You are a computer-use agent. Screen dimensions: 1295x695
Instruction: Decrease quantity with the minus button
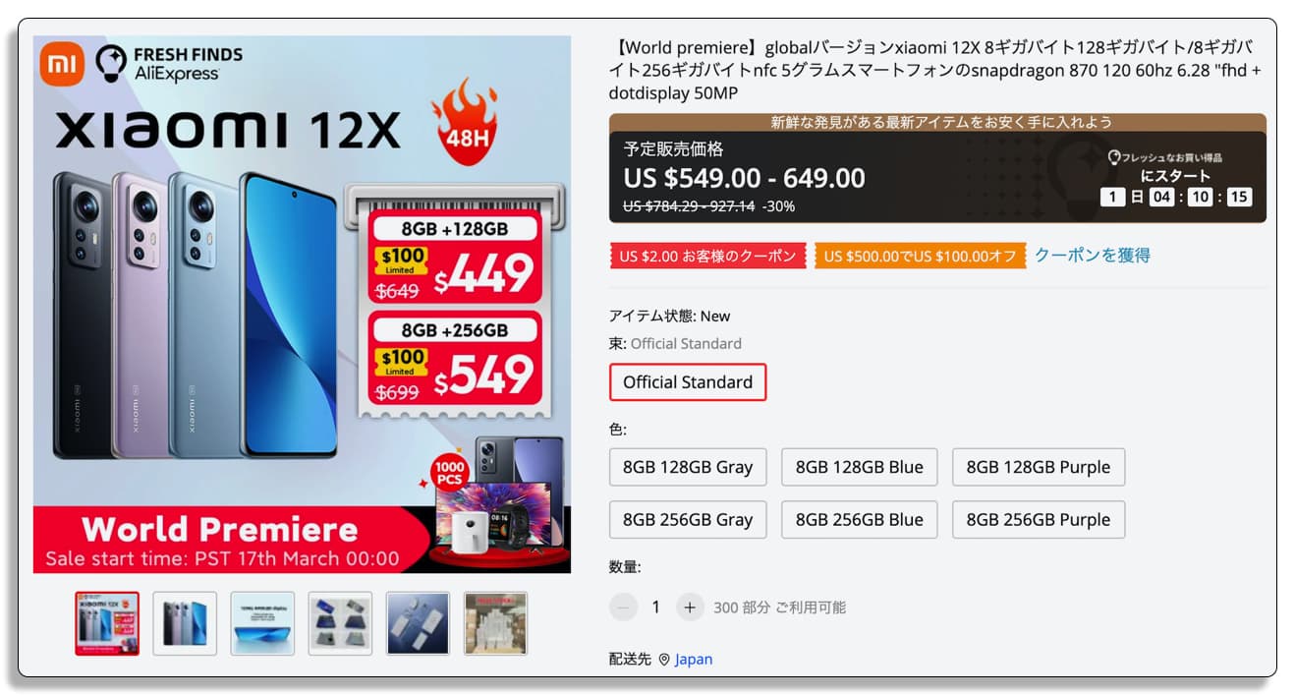click(623, 608)
